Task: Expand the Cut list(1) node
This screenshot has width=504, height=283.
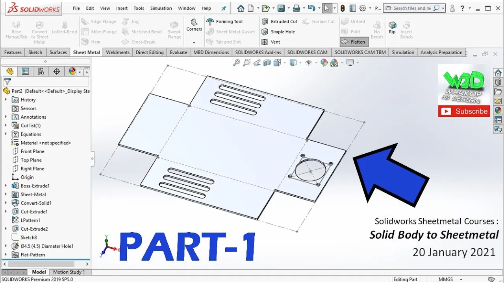Action: coord(6,126)
